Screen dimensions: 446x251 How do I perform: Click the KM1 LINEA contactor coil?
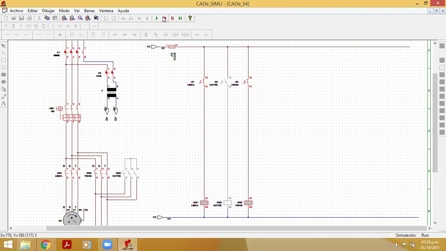[204, 203]
